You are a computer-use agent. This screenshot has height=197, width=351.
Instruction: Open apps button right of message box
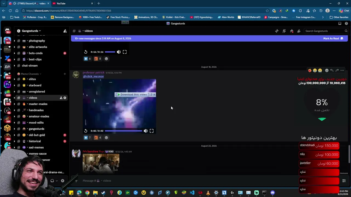coord(344,181)
